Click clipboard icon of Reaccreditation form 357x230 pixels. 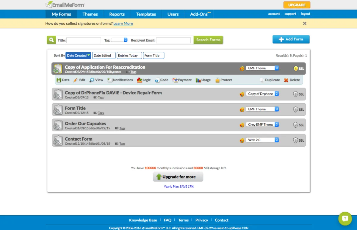pyautogui.click(x=57, y=68)
